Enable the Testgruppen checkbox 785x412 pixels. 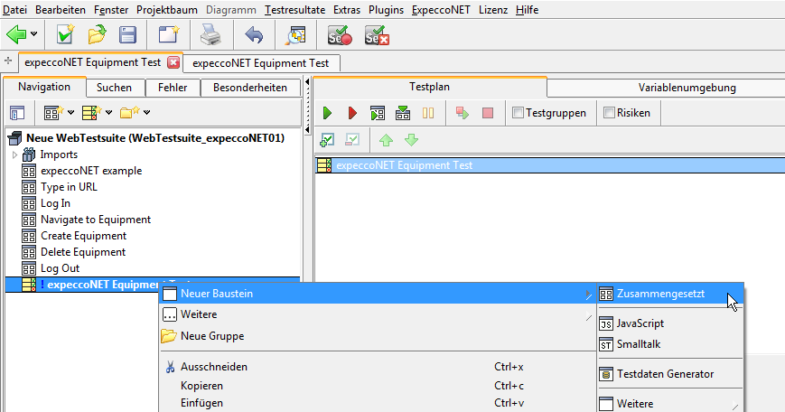(518, 113)
